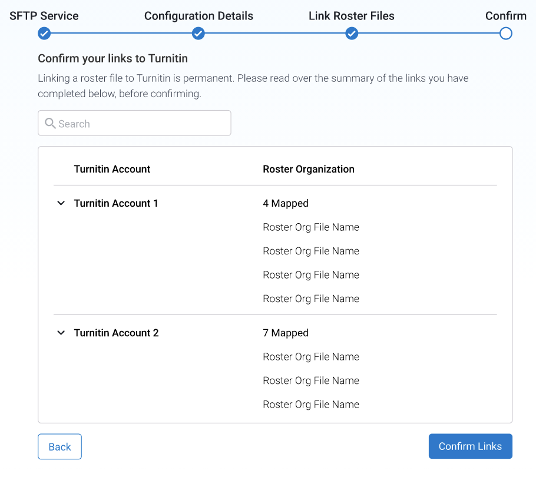Open the Configuration Details step label
The width and height of the screenshot is (536, 477).
coord(198,16)
